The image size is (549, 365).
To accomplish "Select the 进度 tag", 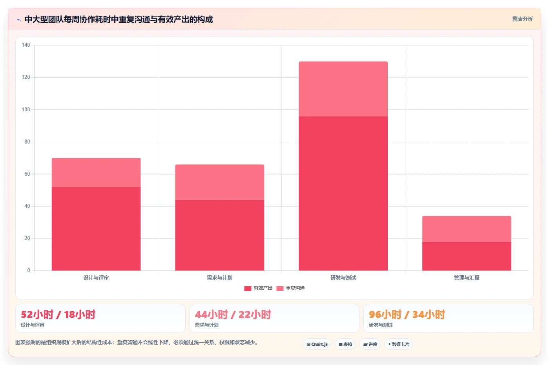I will click(370, 344).
